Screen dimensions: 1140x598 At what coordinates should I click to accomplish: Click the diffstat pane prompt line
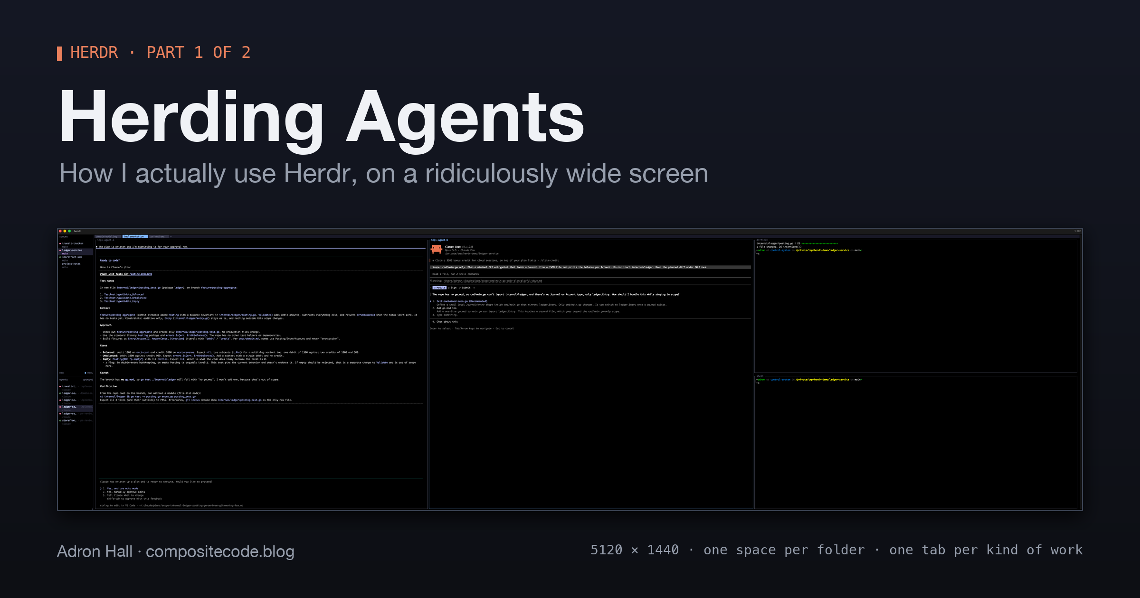(808, 250)
